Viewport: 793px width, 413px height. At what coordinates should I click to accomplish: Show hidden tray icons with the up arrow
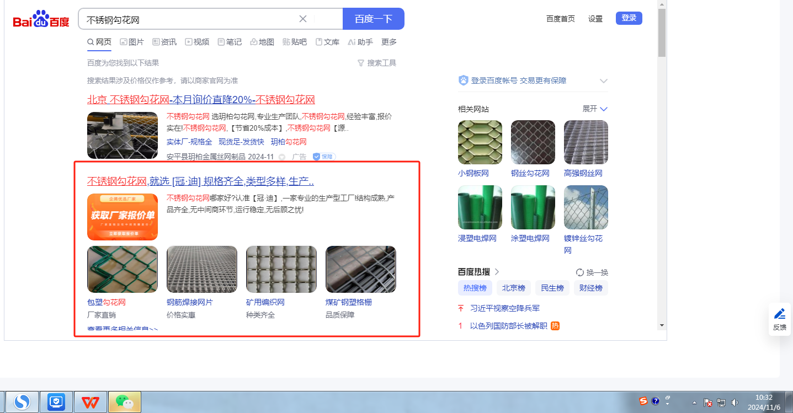tap(694, 403)
